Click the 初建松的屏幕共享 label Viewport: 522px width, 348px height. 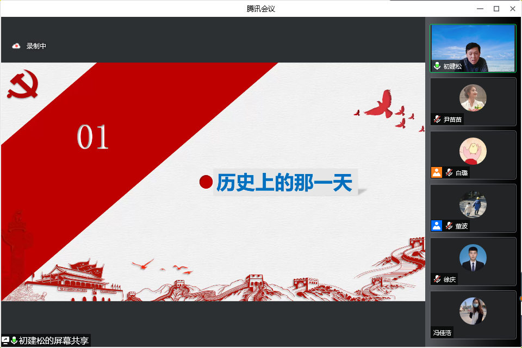53,340
